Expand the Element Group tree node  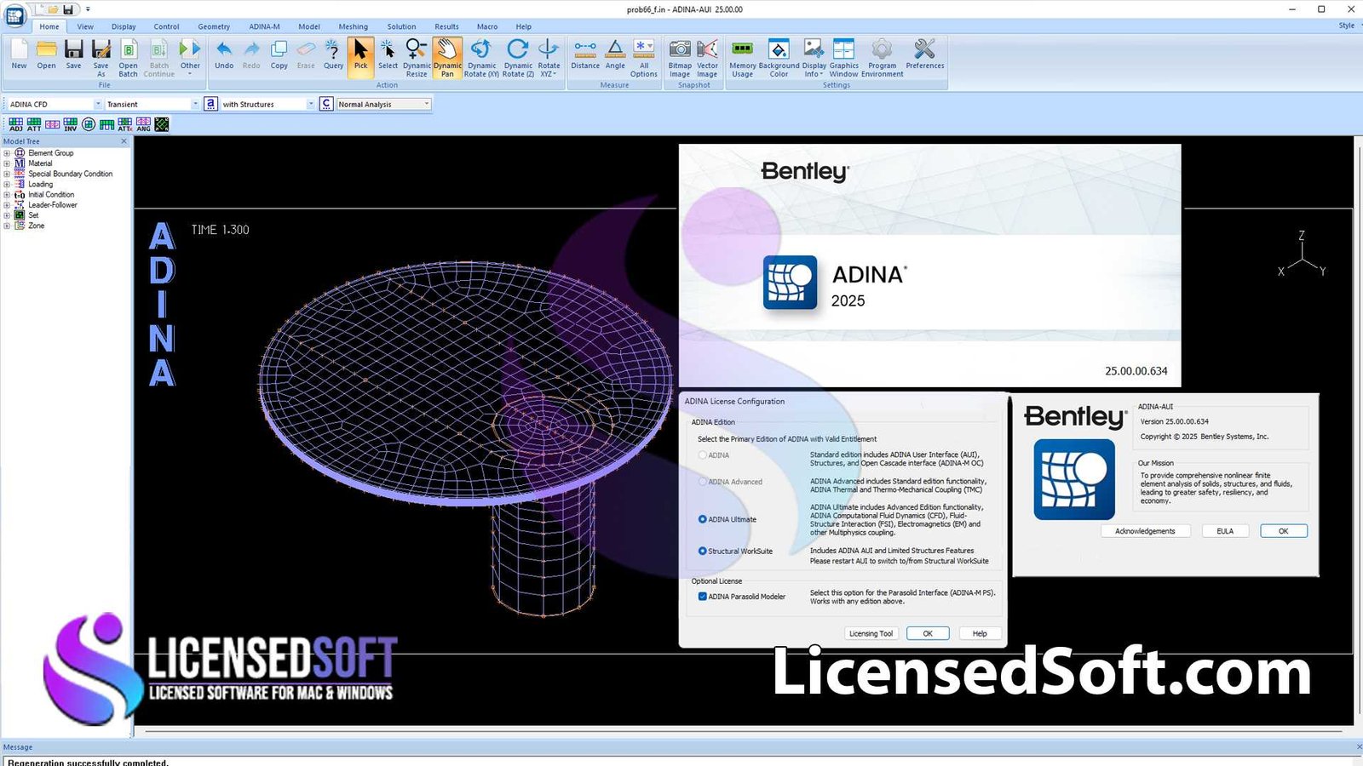[x=7, y=153]
